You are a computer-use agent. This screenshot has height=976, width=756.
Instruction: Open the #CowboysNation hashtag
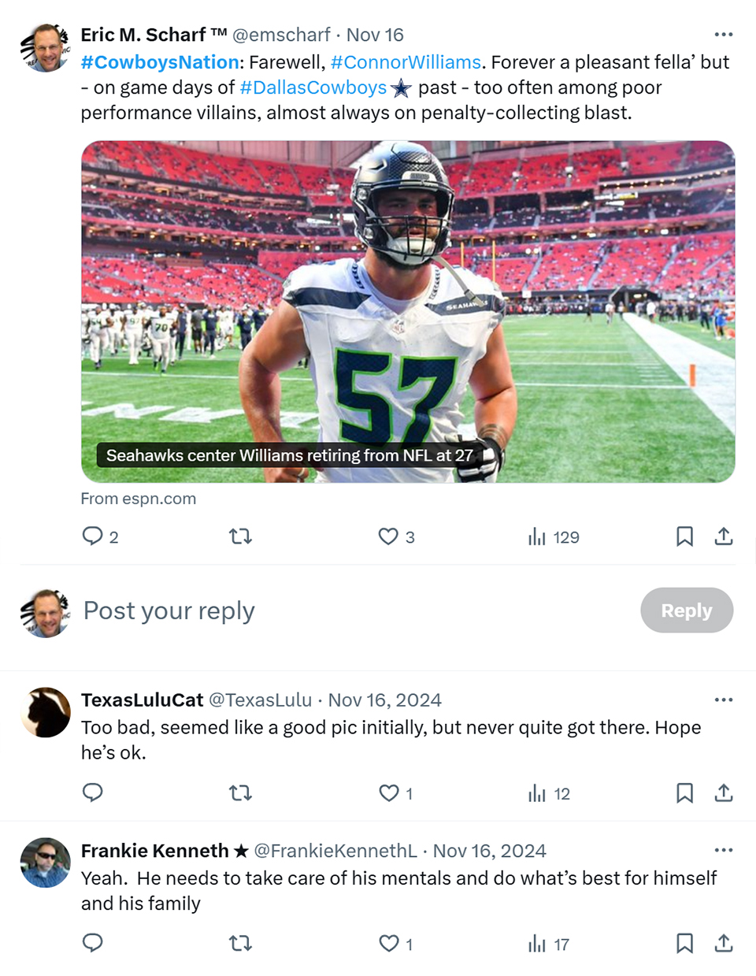click(x=160, y=62)
